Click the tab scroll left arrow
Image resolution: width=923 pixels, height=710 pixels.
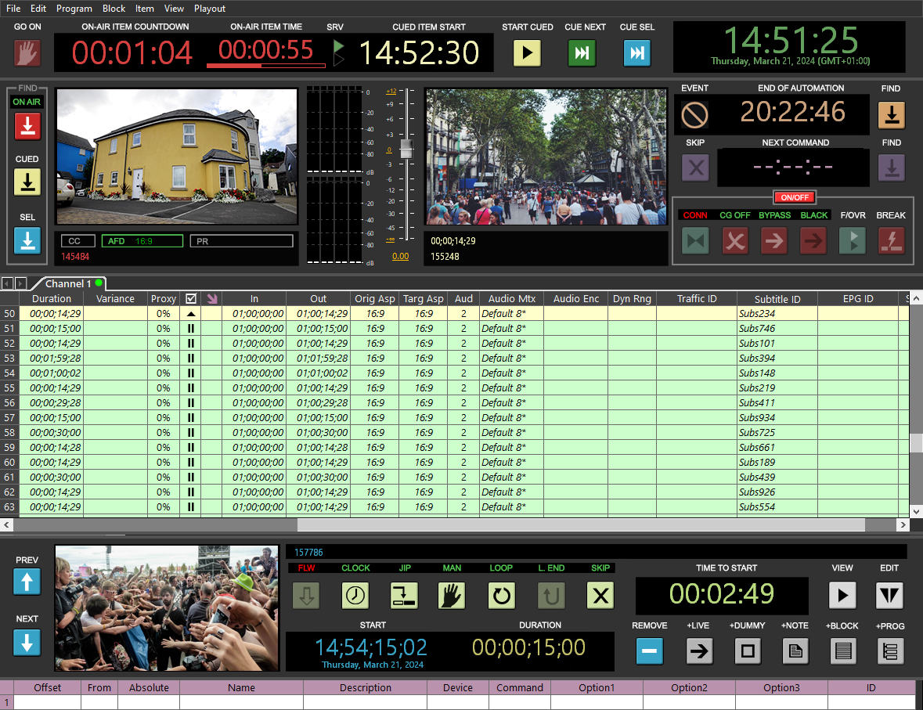[x=7, y=283]
